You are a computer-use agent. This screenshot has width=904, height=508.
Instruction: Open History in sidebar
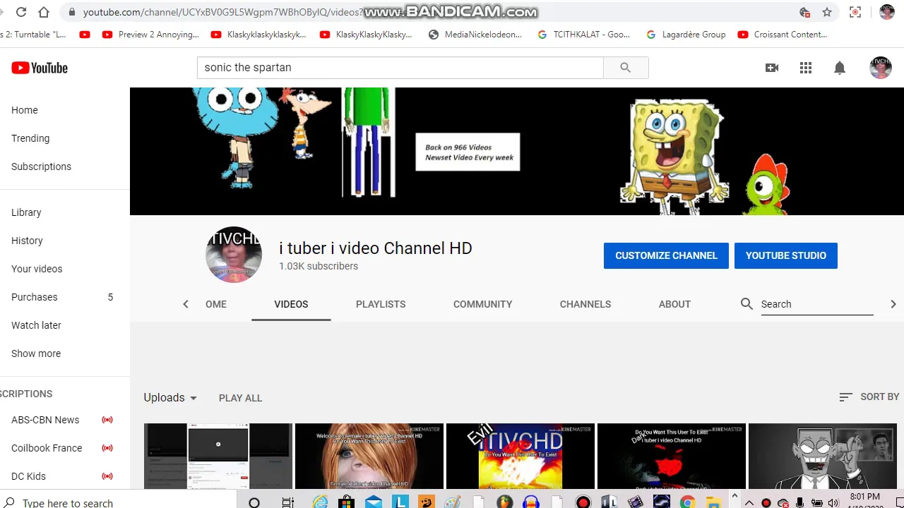click(27, 241)
